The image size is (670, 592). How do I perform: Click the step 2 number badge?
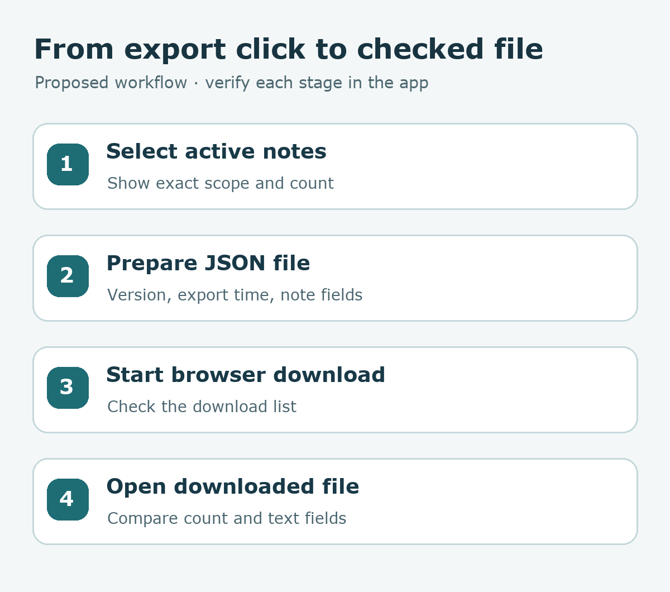pos(68,276)
